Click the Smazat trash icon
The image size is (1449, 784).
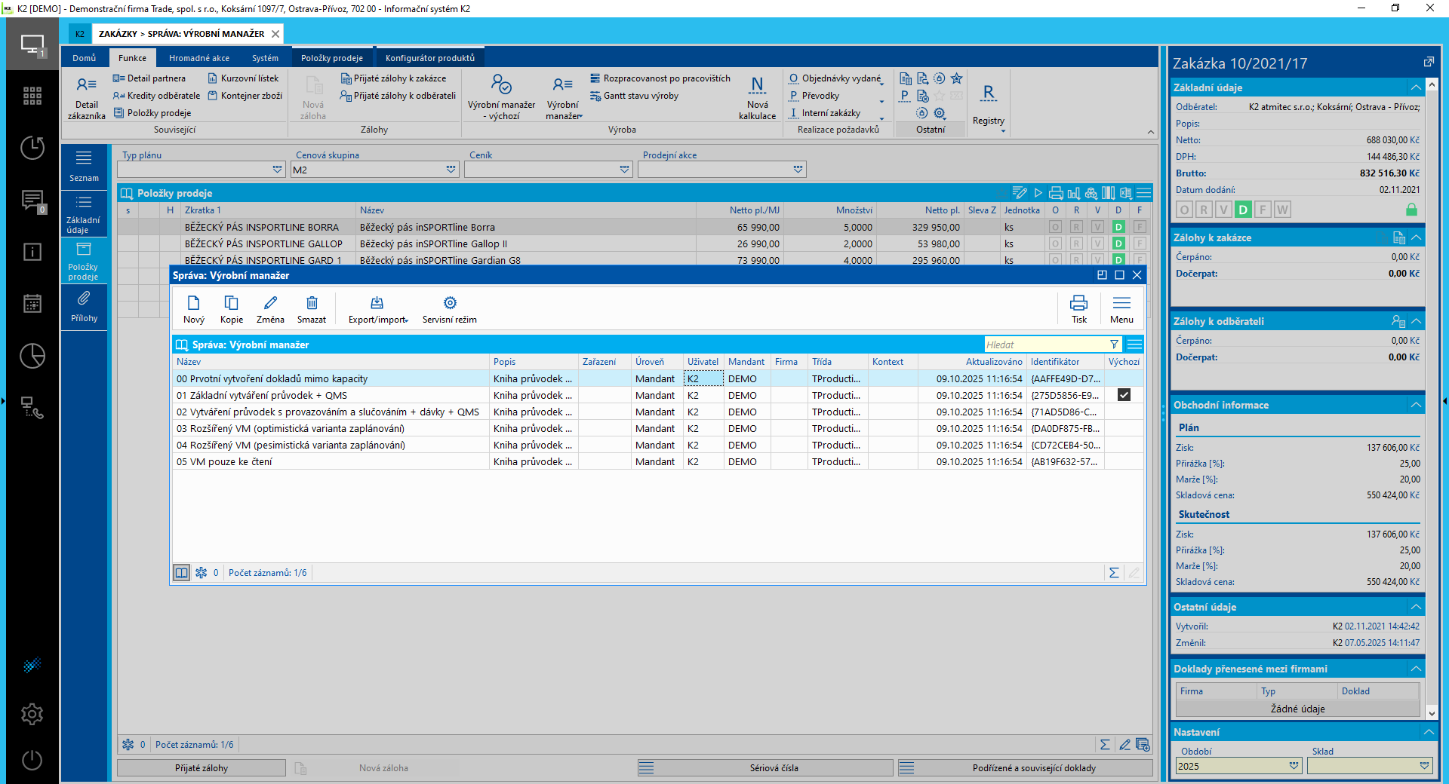[x=312, y=303]
